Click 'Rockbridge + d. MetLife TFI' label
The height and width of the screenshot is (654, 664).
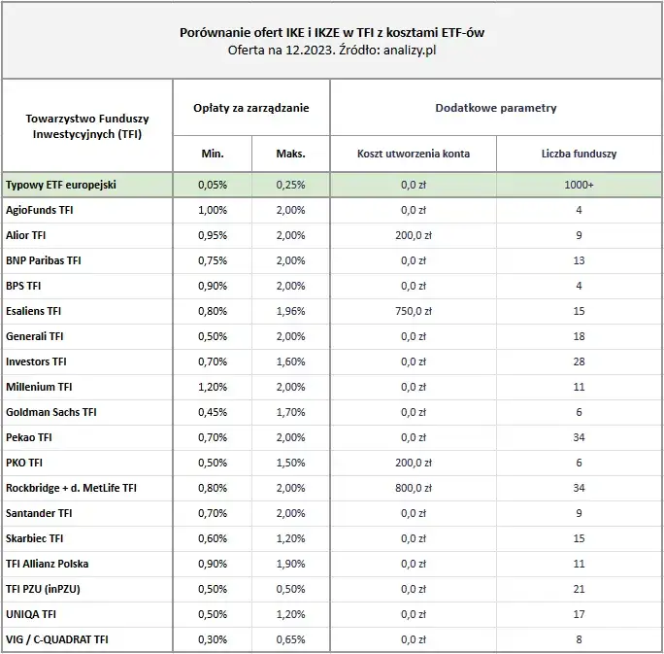[71, 488]
